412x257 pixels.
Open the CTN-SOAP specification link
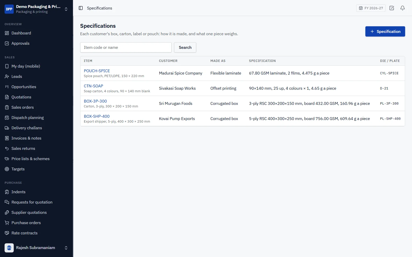pos(93,86)
